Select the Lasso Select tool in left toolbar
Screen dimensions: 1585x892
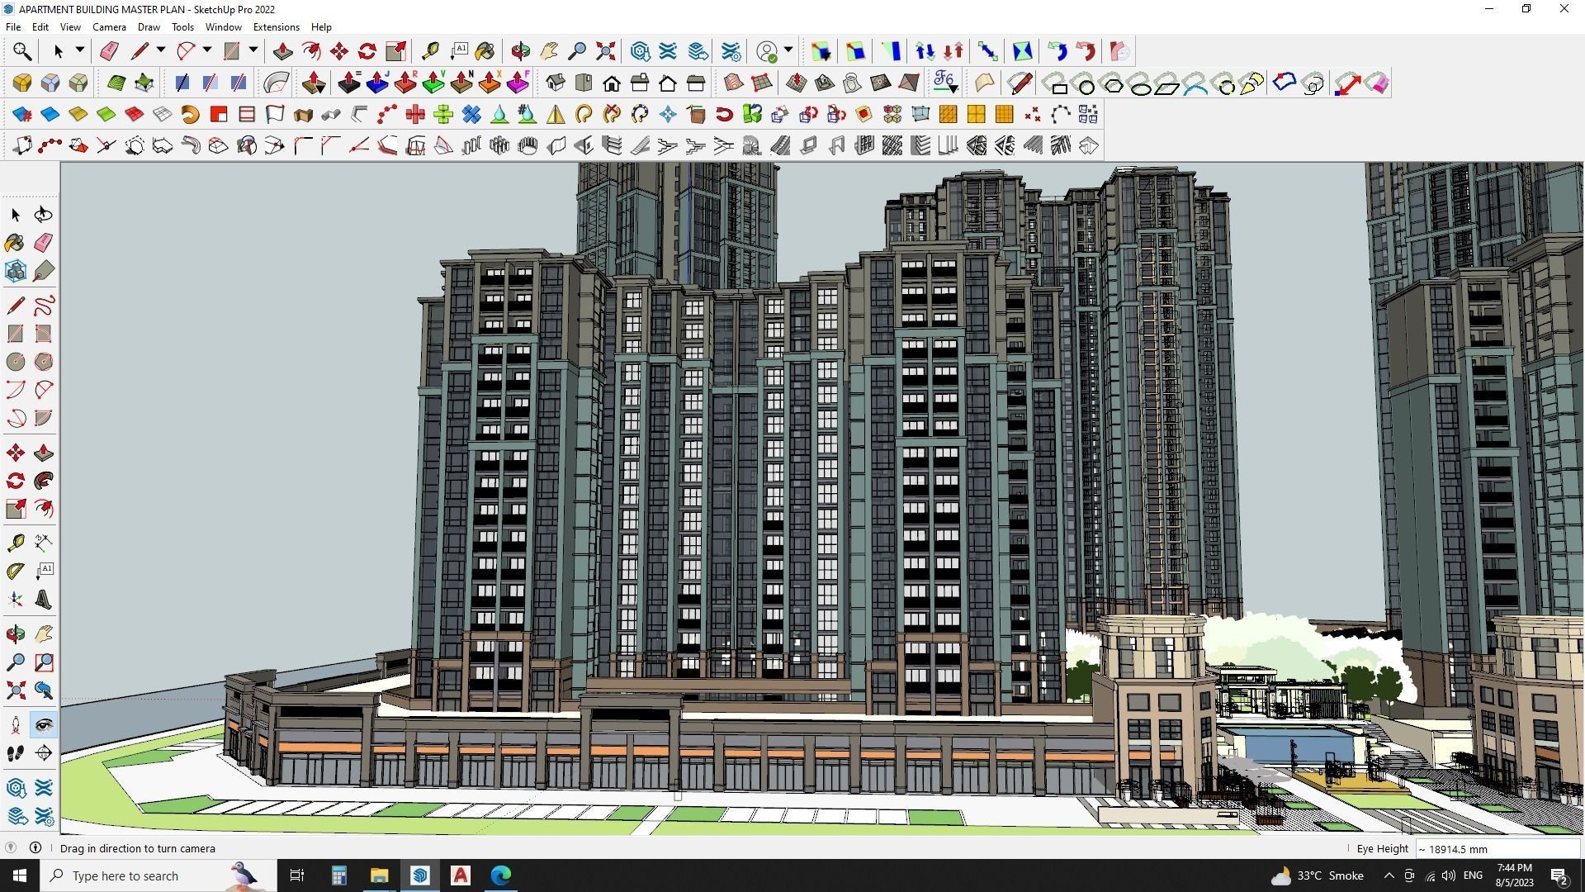coord(44,215)
